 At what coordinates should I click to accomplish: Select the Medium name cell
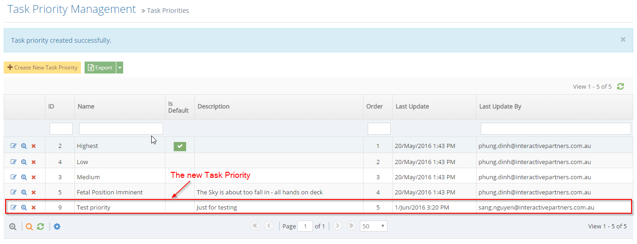point(120,177)
